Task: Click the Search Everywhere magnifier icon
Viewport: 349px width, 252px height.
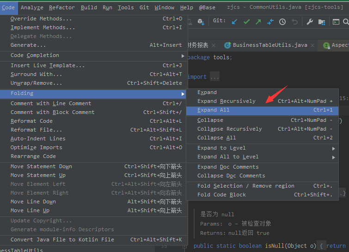Action: click(346, 22)
